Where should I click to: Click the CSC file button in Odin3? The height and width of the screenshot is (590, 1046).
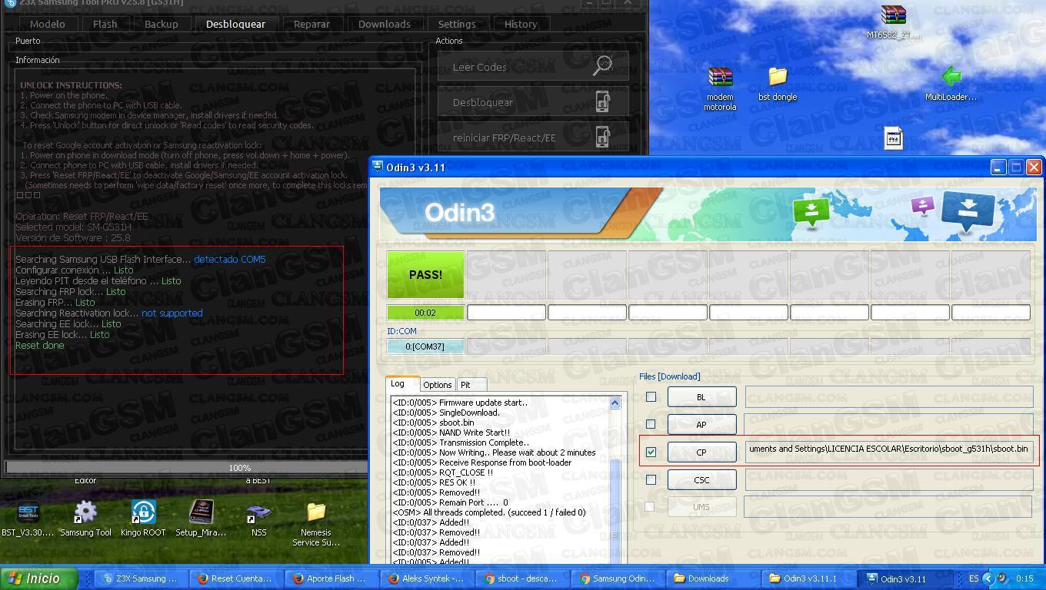701,479
